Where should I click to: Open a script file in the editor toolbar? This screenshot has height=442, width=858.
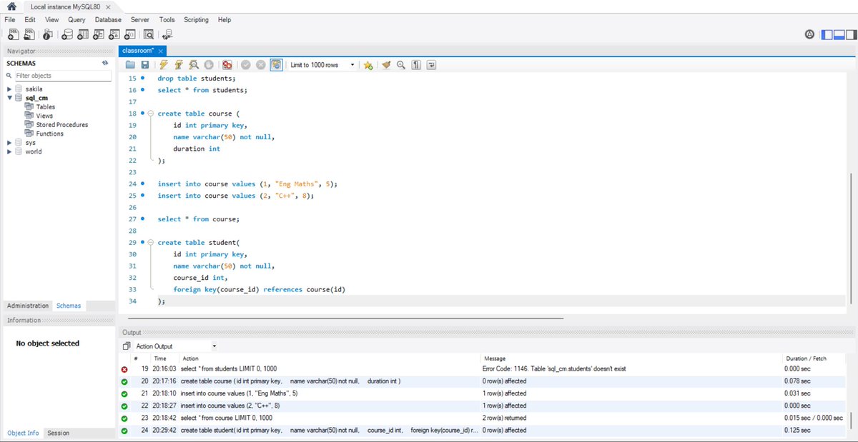[130, 65]
